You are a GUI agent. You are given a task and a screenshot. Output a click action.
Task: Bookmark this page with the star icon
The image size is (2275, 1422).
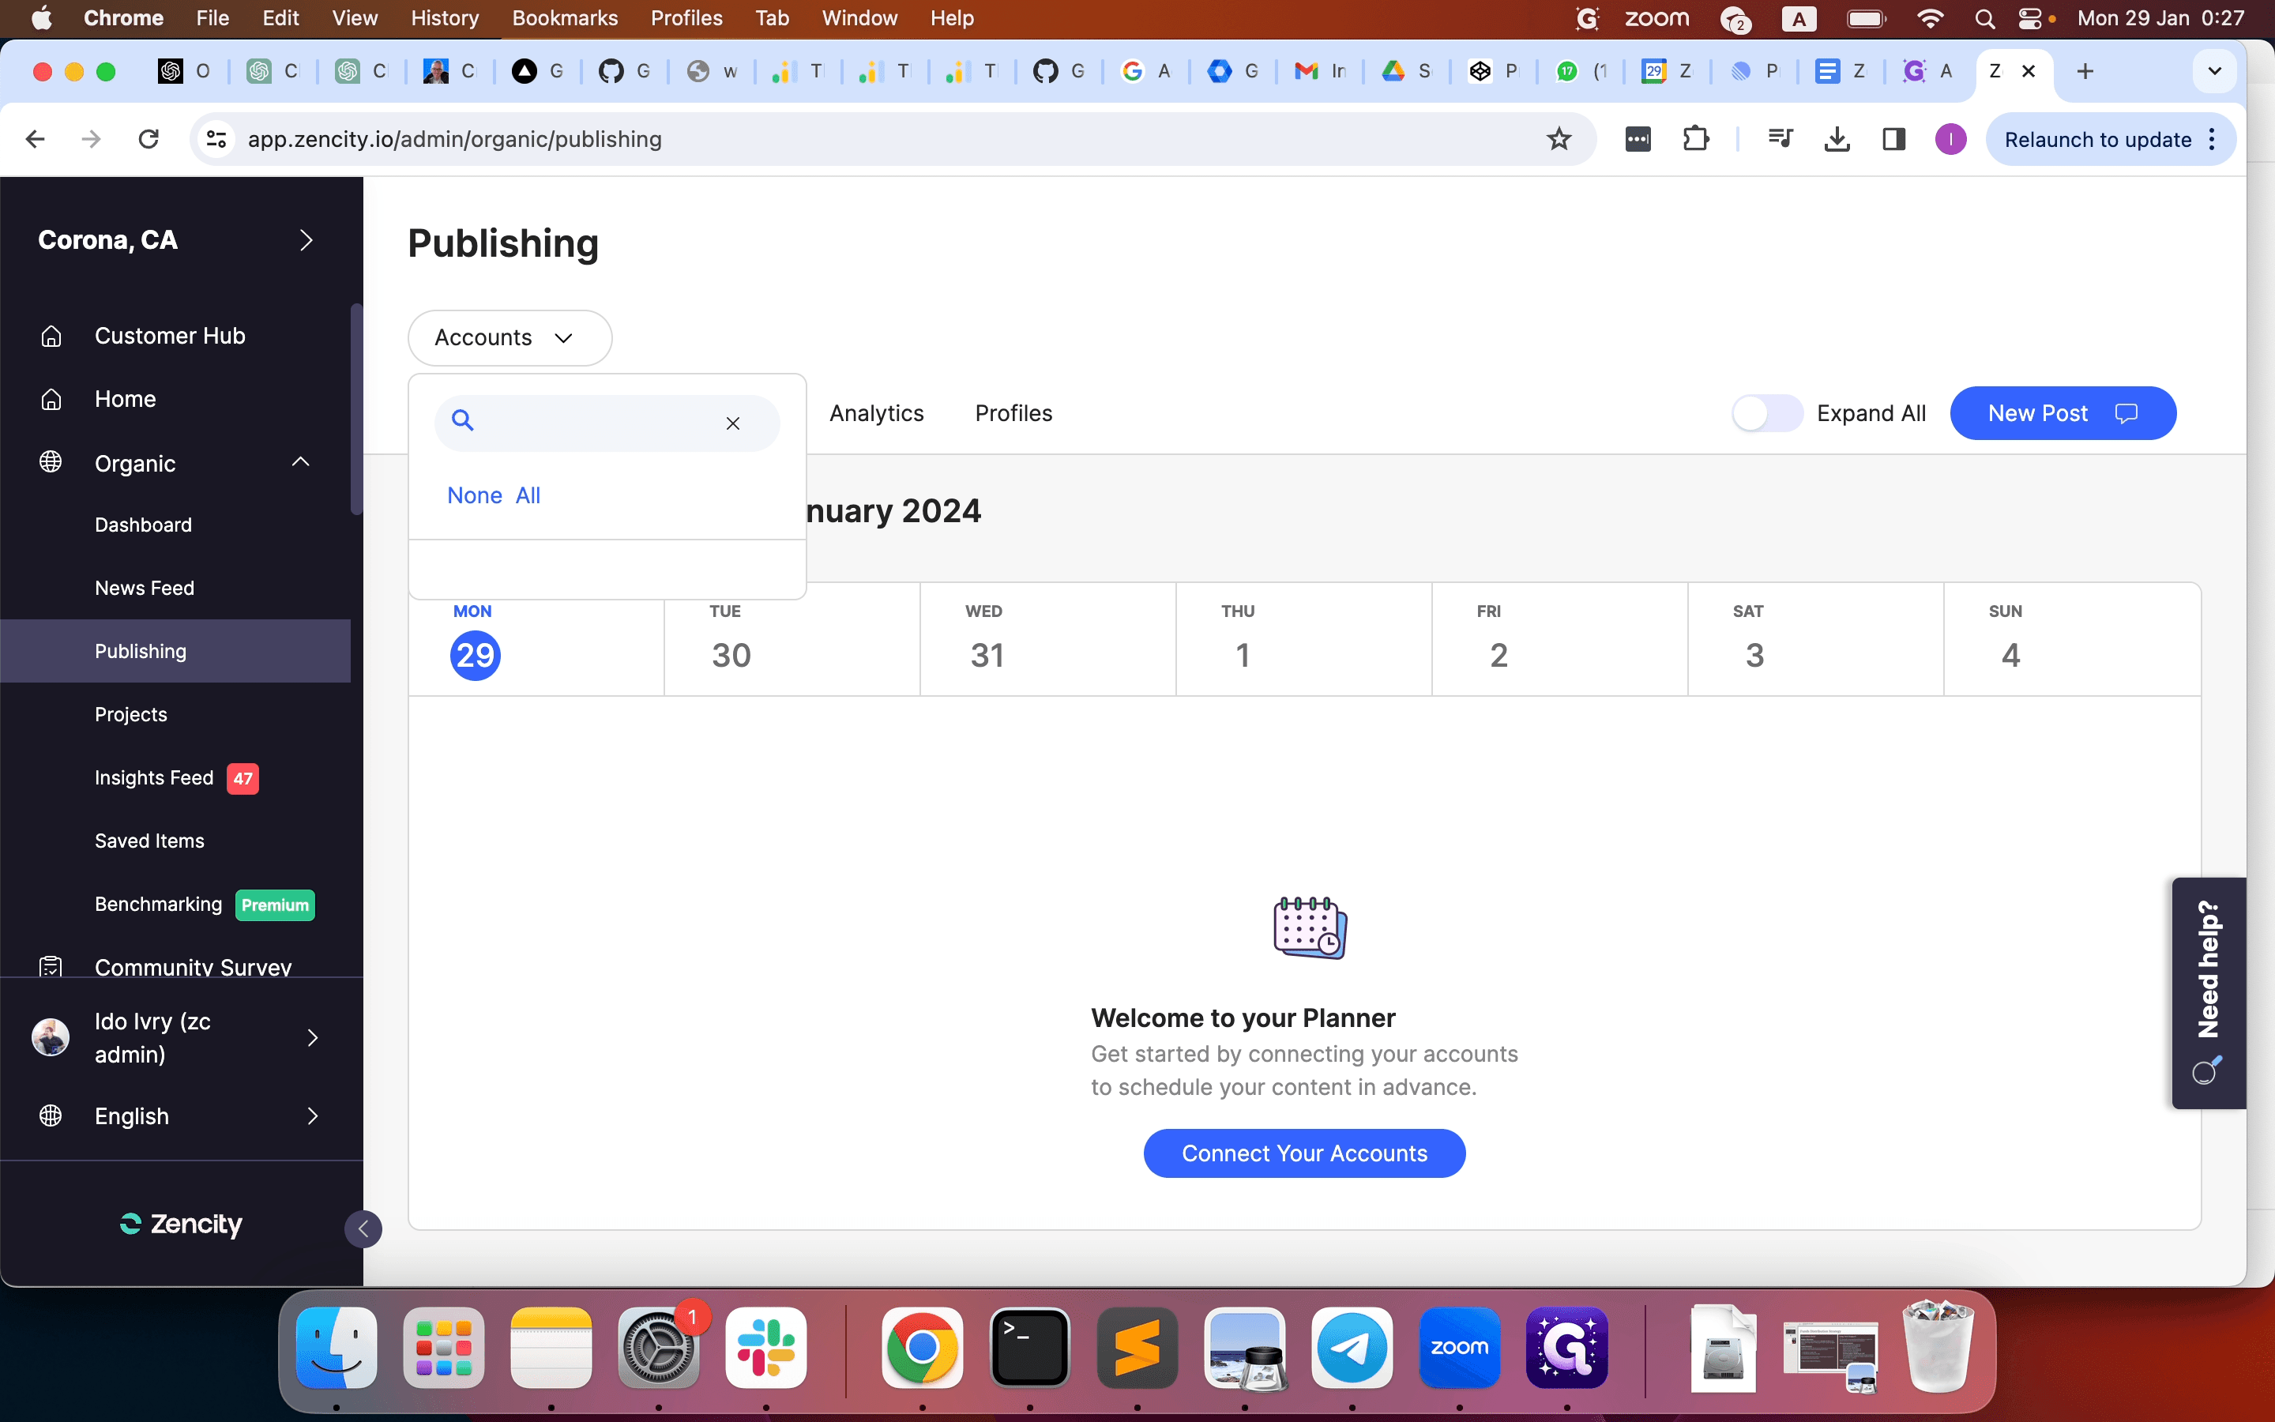coord(1559,139)
